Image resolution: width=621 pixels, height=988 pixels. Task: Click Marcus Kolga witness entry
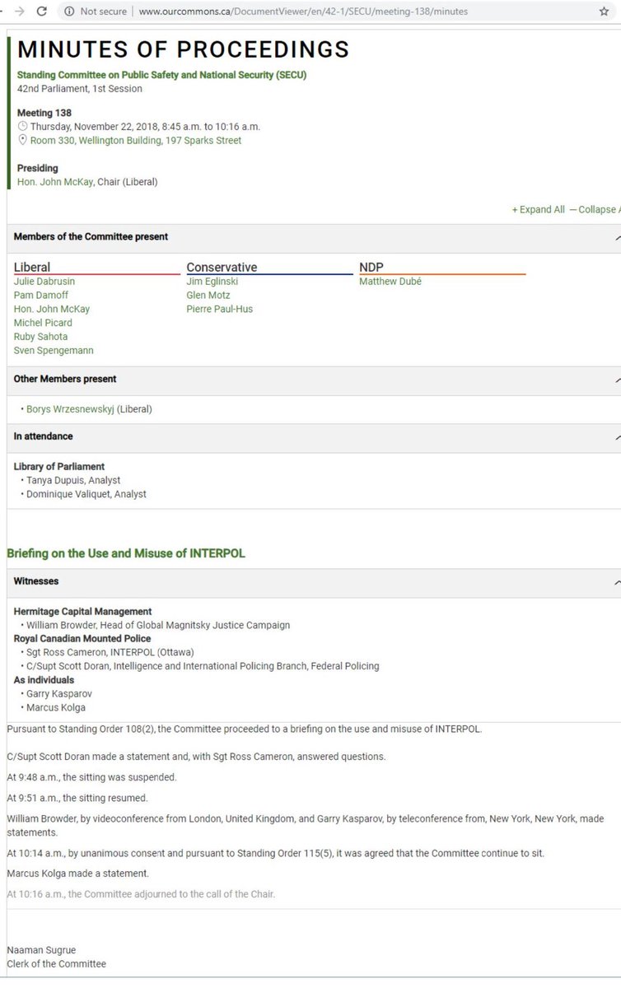[x=56, y=708]
